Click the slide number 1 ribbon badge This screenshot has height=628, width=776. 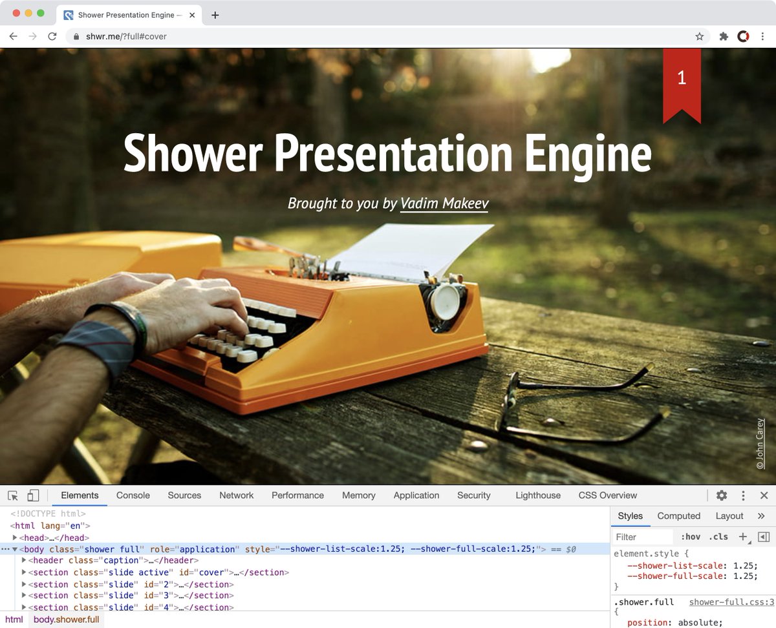(x=682, y=86)
